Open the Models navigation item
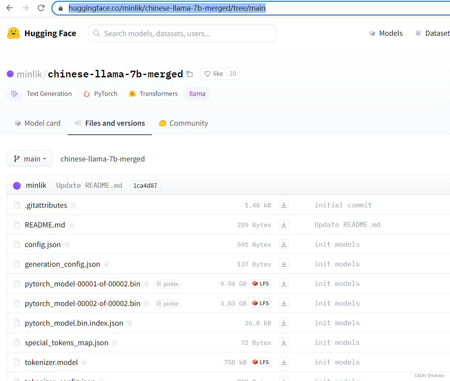Screen dimensions: 450x381 (x=386, y=33)
